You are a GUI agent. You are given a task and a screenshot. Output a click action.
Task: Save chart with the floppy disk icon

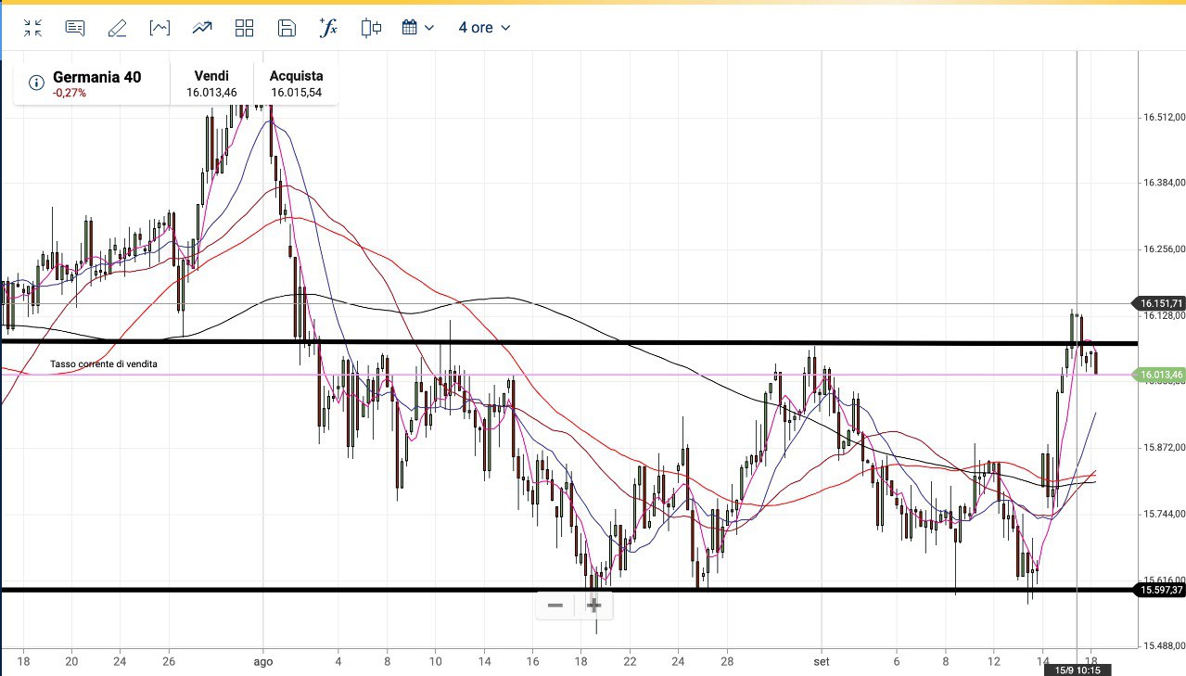[x=287, y=28]
